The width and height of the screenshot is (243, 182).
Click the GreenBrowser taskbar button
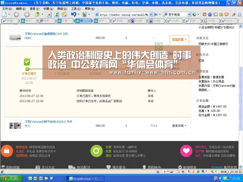pyautogui.click(x=85, y=179)
